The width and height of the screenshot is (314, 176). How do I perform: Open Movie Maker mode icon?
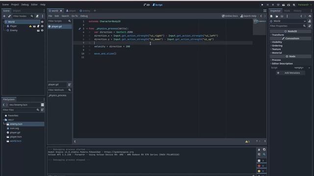coord(294,5)
